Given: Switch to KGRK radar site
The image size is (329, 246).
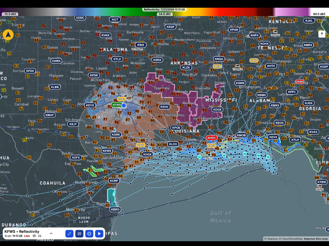Looking at the screenshot, I should [x=116, y=134].
